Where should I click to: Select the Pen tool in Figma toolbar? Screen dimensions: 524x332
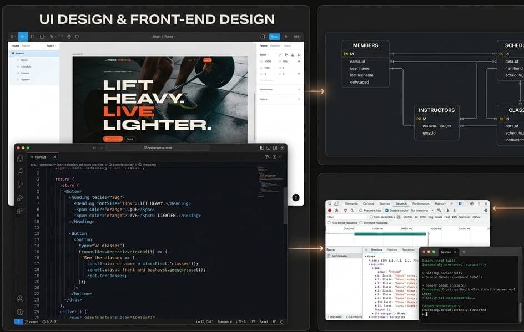tap(52, 37)
